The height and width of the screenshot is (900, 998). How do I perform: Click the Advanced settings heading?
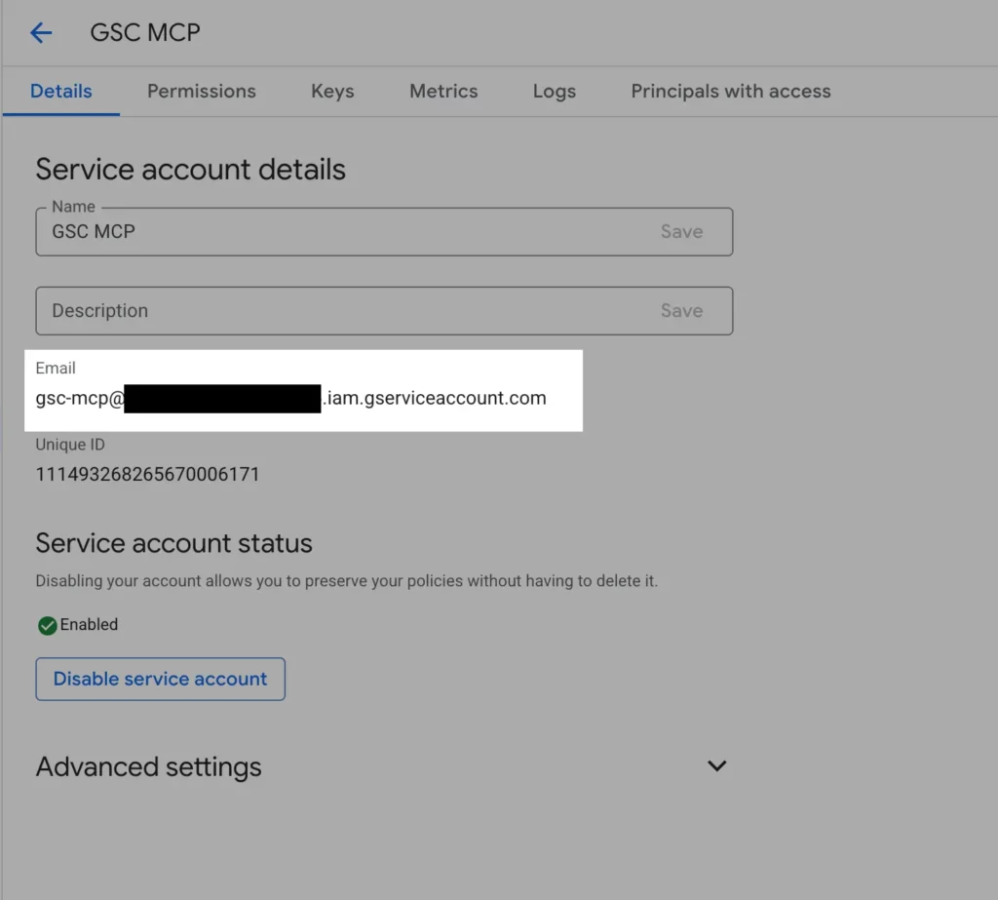tap(148, 766)
